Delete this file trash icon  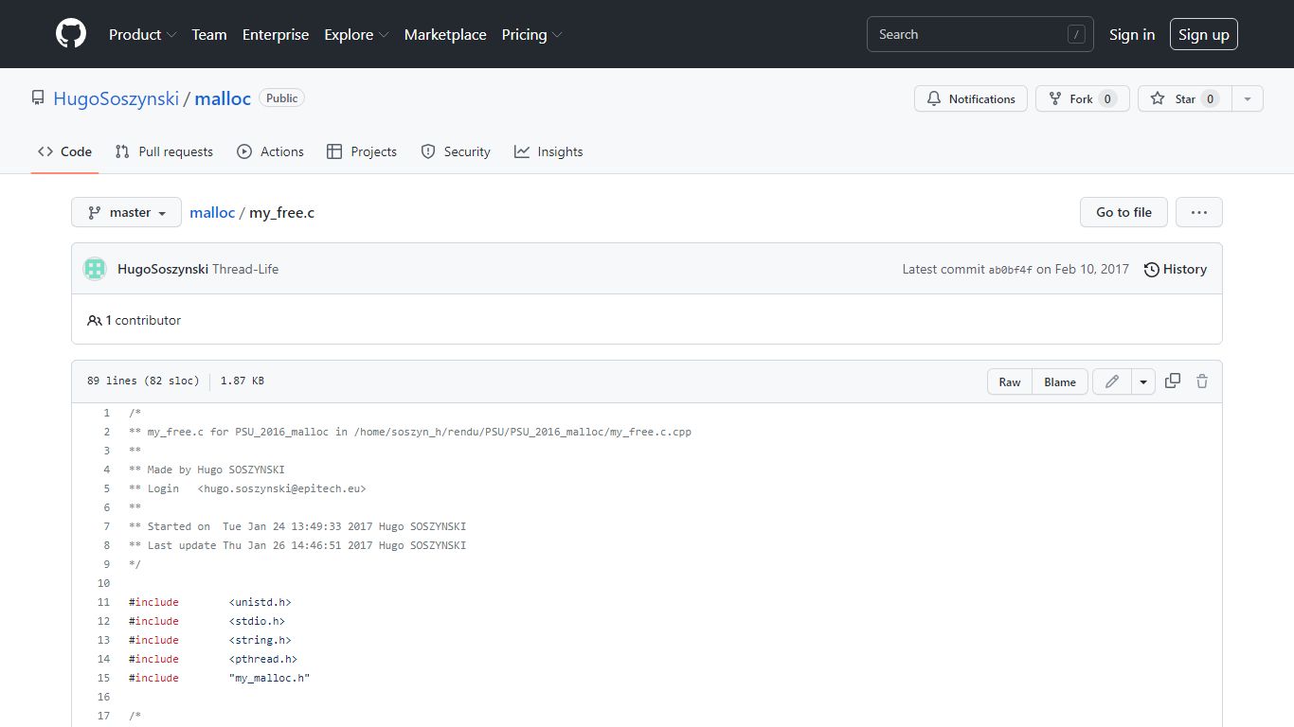pos(1202,381)
